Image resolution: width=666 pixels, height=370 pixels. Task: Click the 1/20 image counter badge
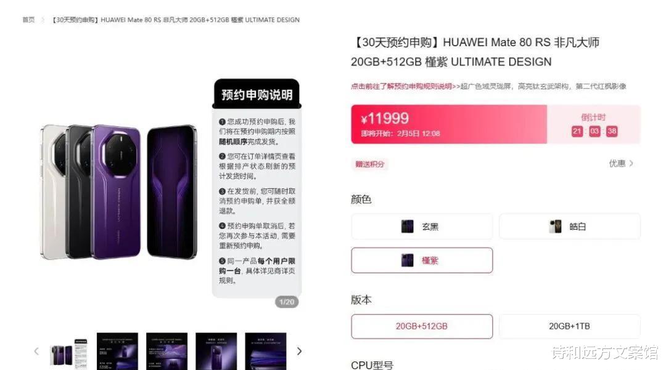tap(287, 302)
